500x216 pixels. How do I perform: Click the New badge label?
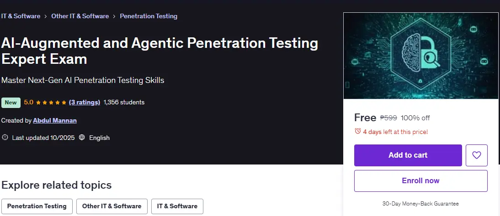click(11, 103)
